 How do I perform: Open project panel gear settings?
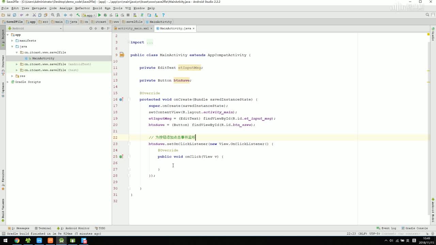pos(102,28)
